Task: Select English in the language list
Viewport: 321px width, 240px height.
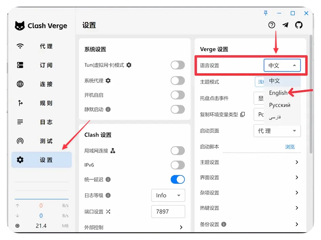Action: pyautogui.click(x=278, y=93)
